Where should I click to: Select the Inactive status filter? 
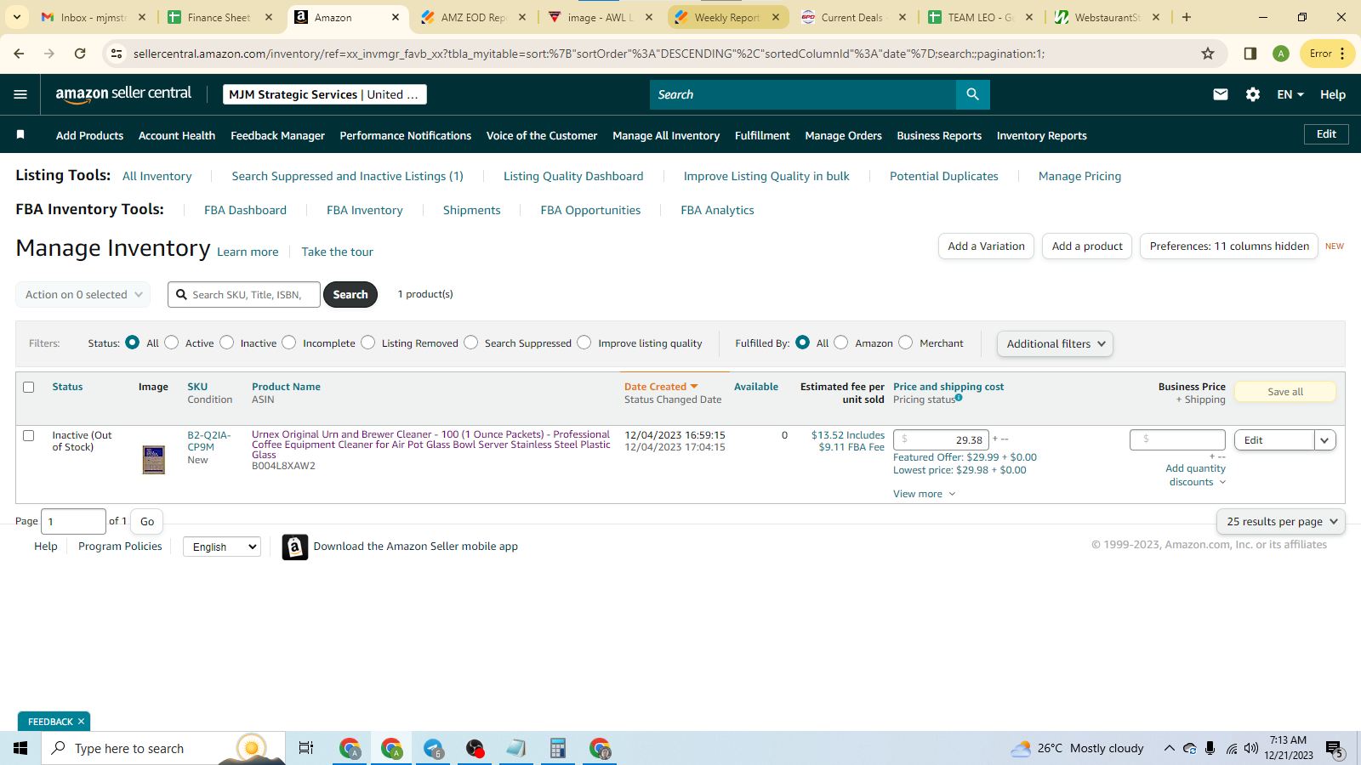[227, 343]
